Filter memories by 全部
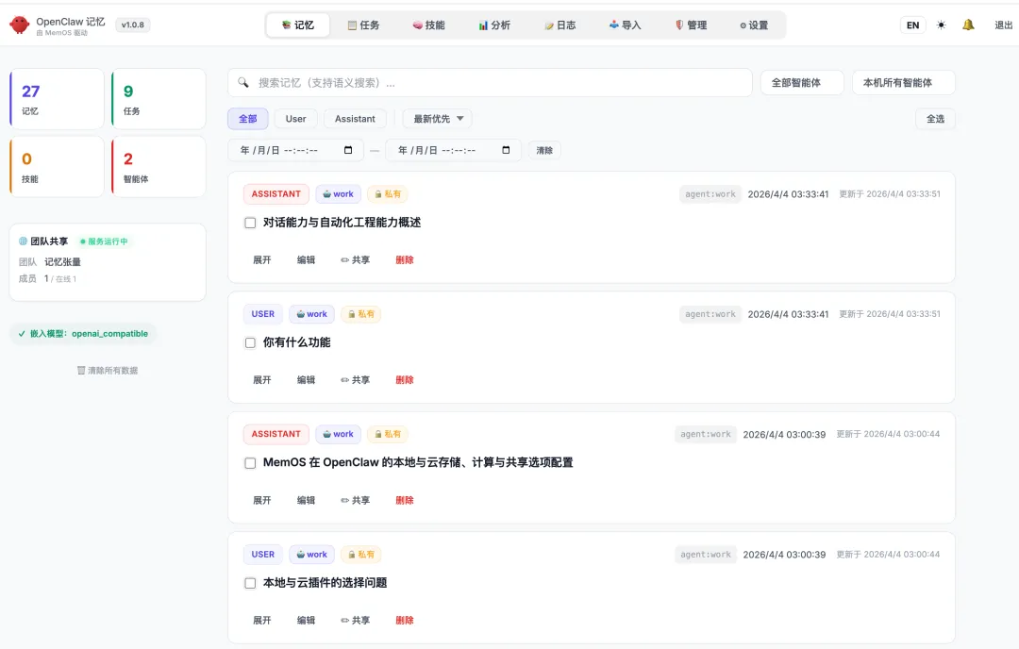The height and width of the screenshot is (649, 1019). pyautogui.click(x=247, y=119)
